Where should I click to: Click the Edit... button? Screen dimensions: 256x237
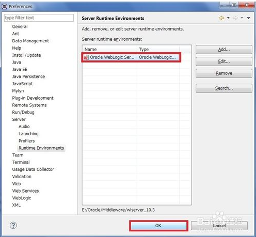point(224,61)
